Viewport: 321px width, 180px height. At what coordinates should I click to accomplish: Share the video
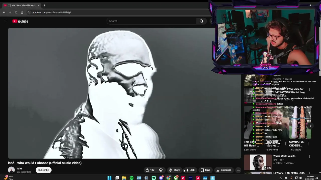pyautogui.click(x=174, y=170)
